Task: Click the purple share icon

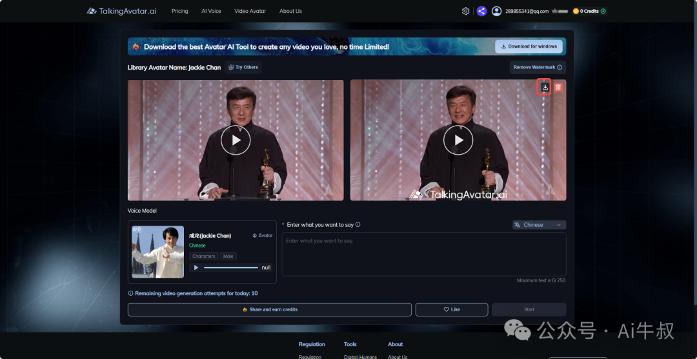Action: (481, 11)
